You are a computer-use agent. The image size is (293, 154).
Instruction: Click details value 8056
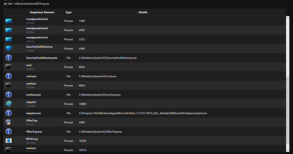[x=82, y=67]
